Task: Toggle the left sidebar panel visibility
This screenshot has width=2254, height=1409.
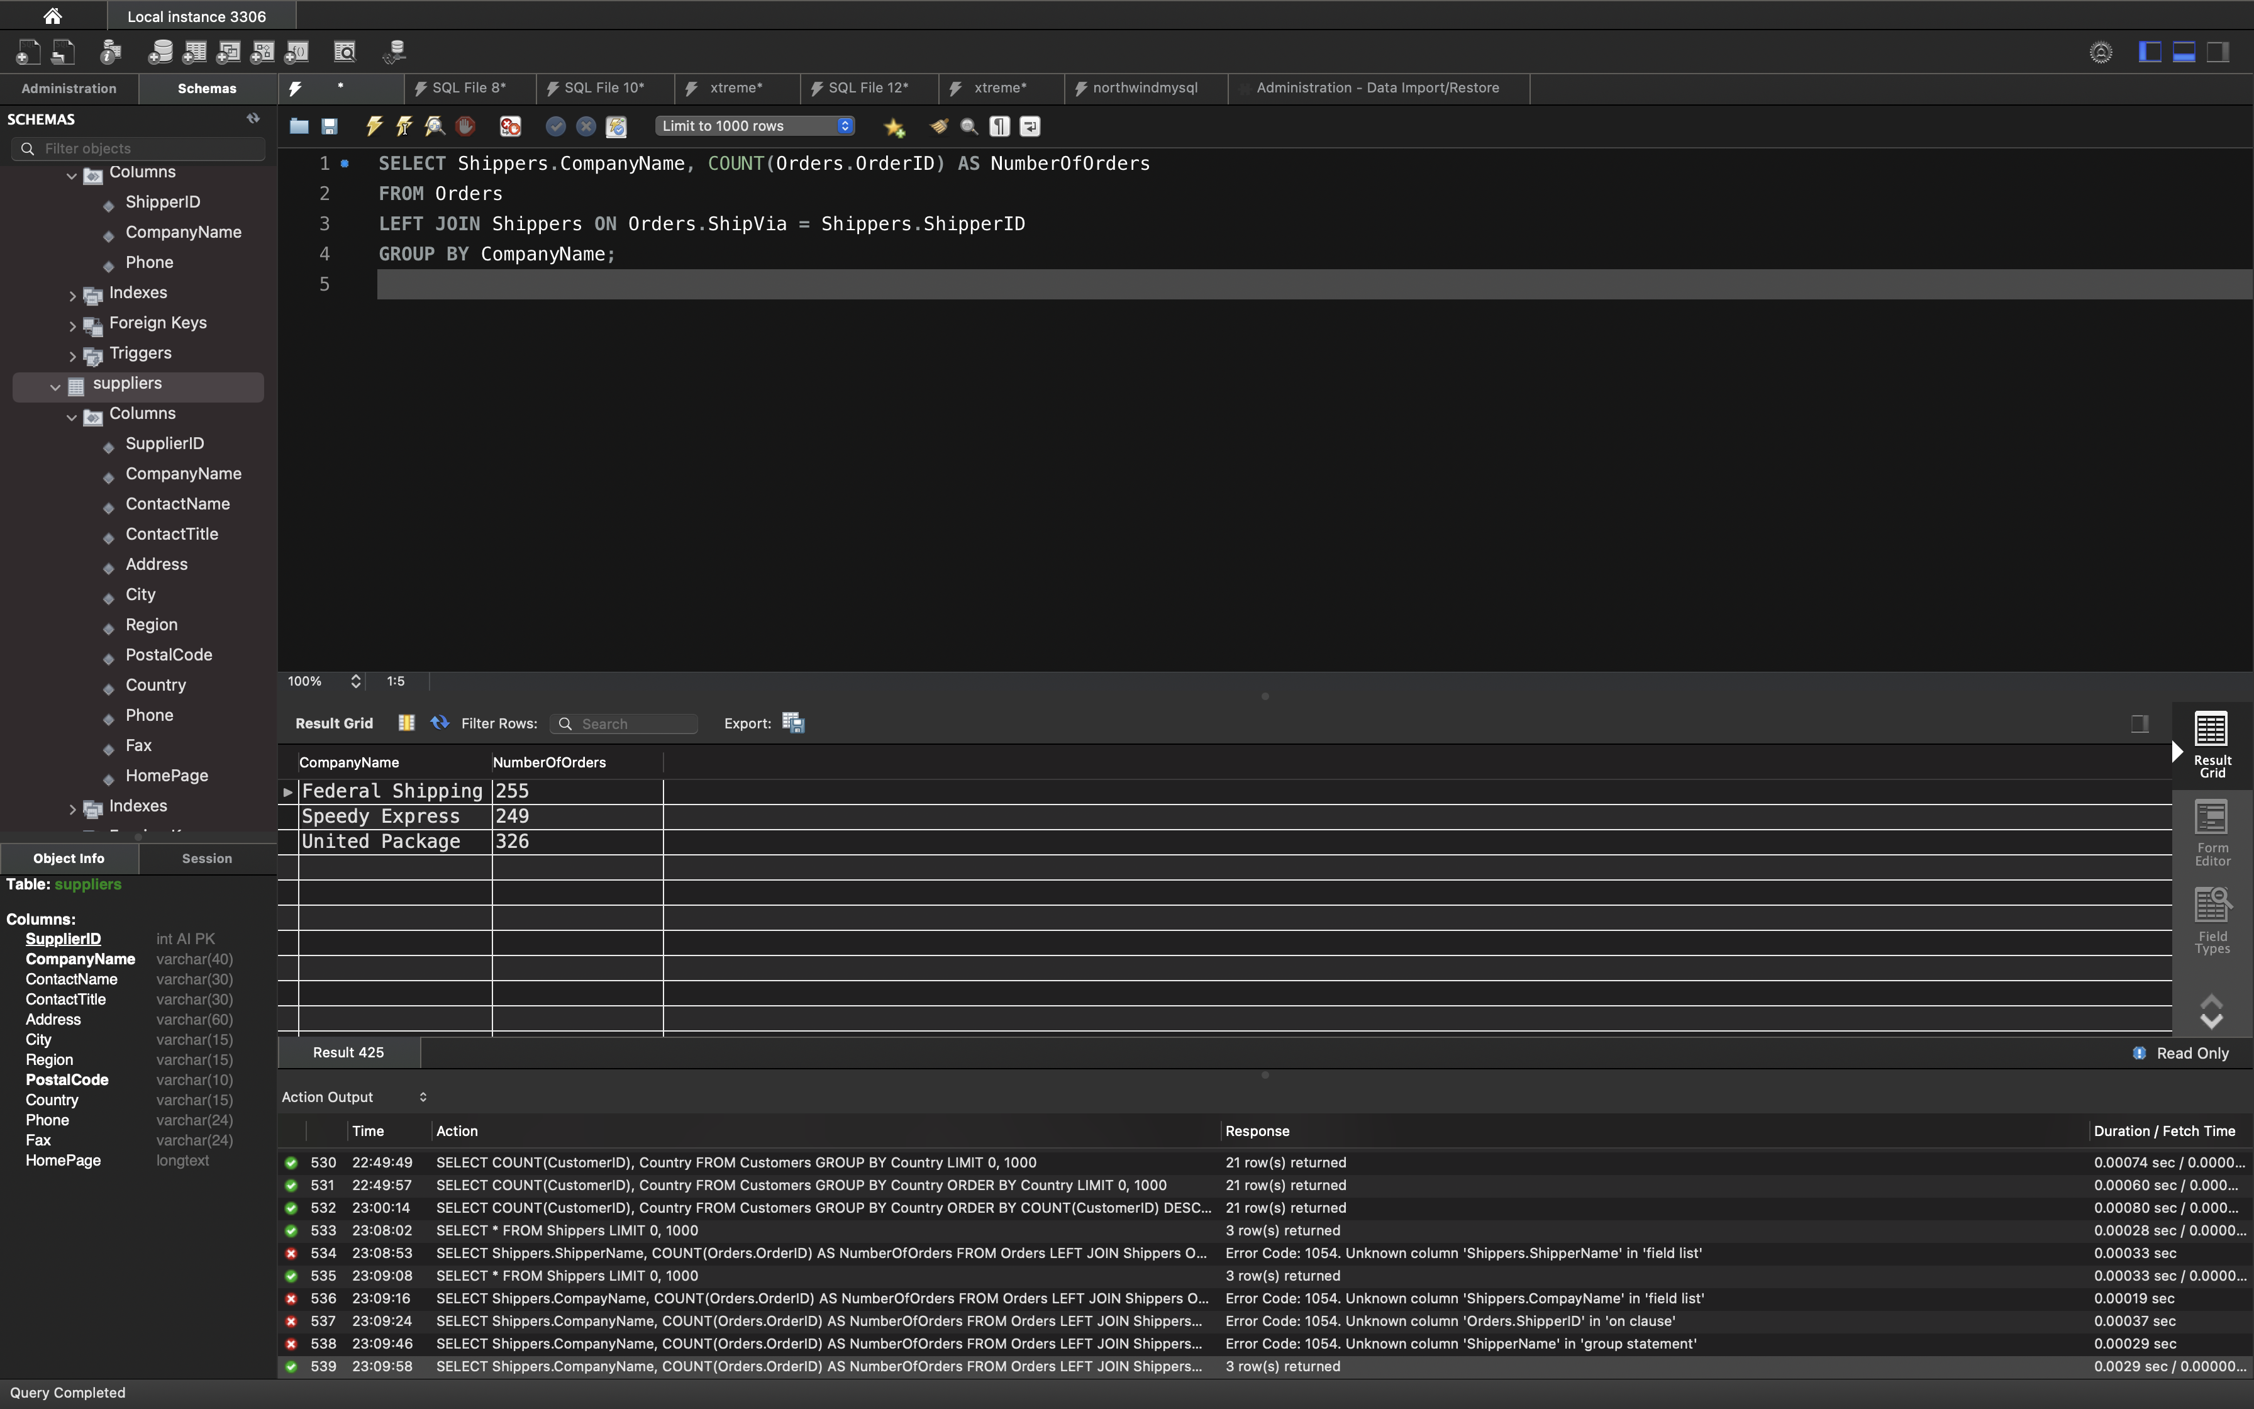Action: (x=2150, y=52)
